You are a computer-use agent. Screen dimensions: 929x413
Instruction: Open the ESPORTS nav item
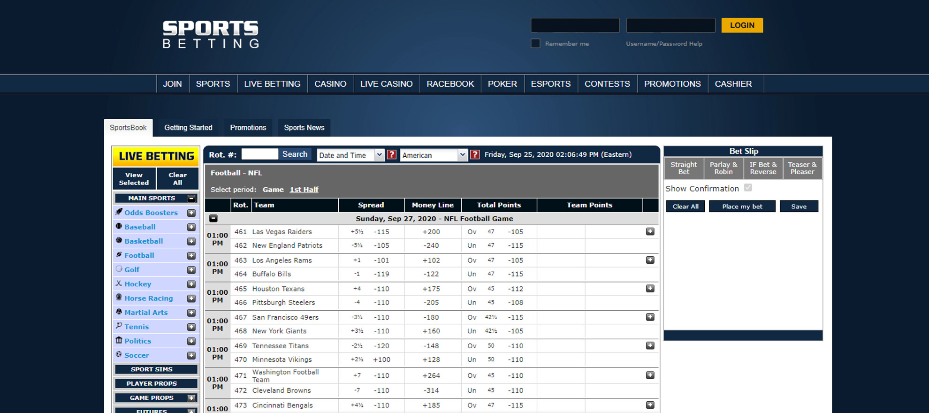[x=551, y=84]
